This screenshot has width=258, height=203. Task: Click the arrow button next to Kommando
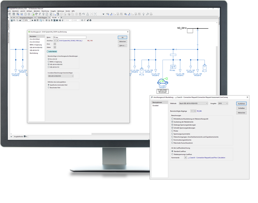pos(186,157)
